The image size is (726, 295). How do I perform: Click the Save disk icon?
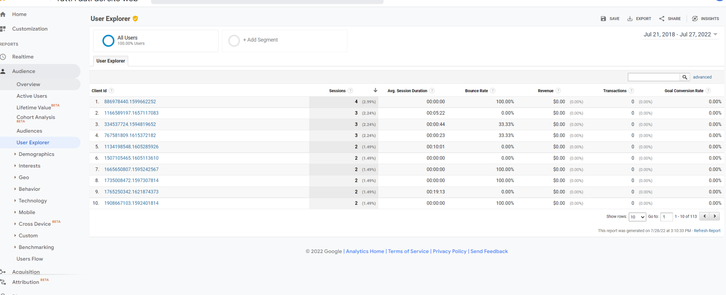point(603,19)
